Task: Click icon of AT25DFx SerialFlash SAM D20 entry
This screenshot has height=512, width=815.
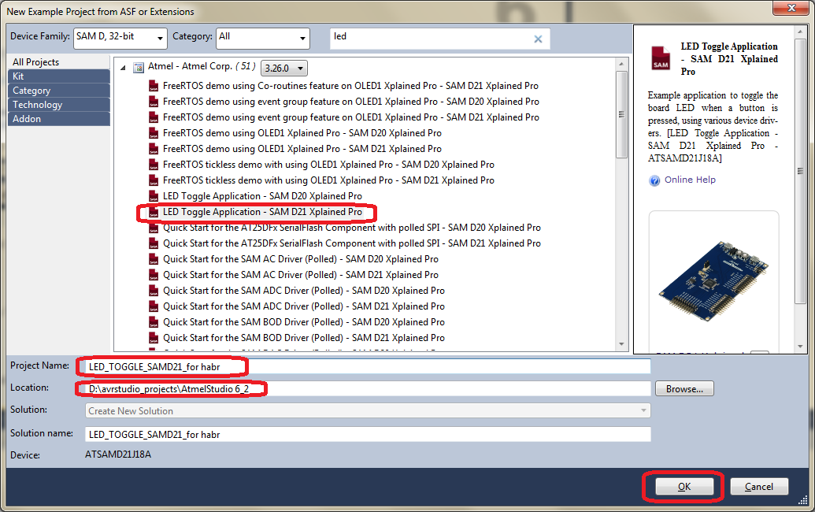Action: [154, 228]
